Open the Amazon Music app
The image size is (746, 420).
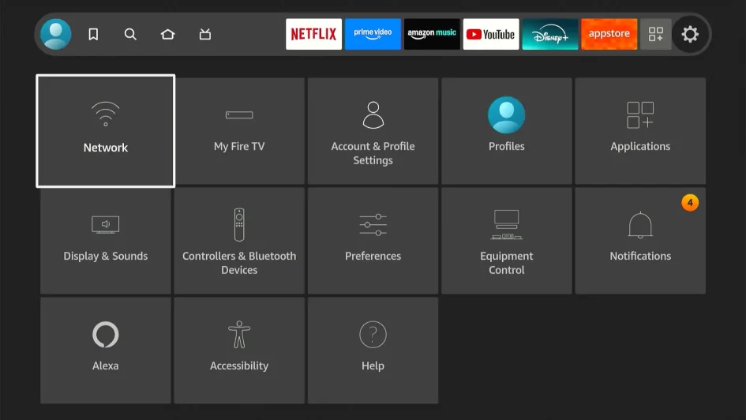(x=432, y=34)
